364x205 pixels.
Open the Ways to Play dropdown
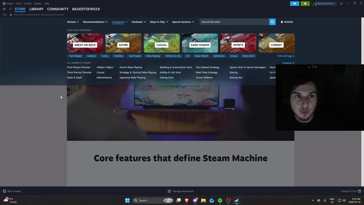[x=159, y=22]
